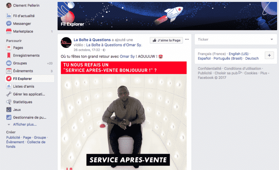Click J'aime la Page button
Screen dimensions: 279x170
click(166, 40)
